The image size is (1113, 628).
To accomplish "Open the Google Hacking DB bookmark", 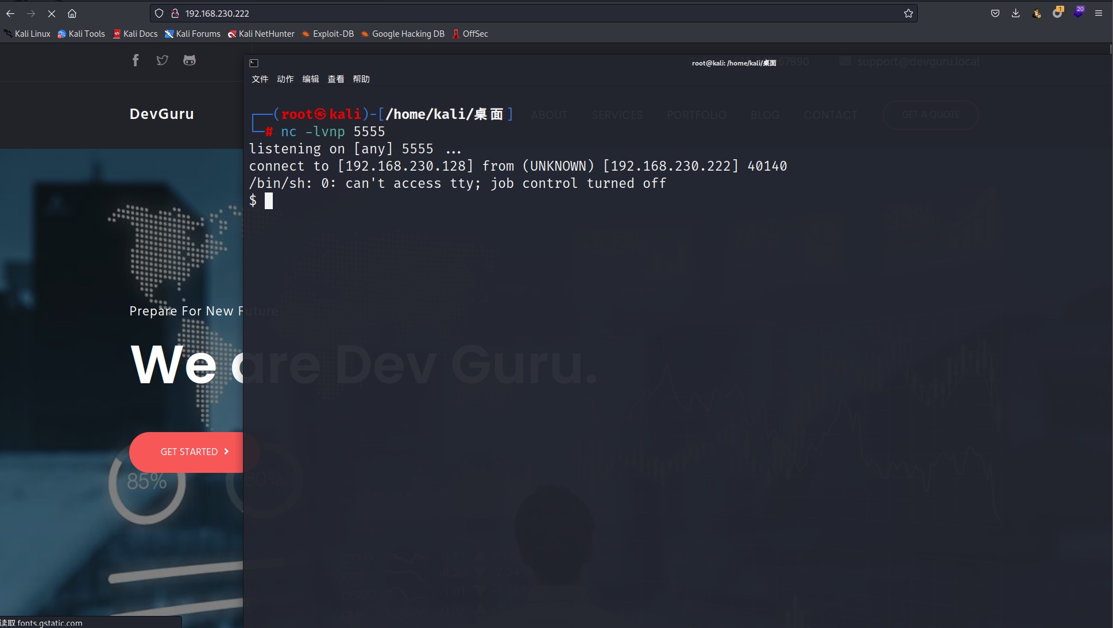I will 403,34.
